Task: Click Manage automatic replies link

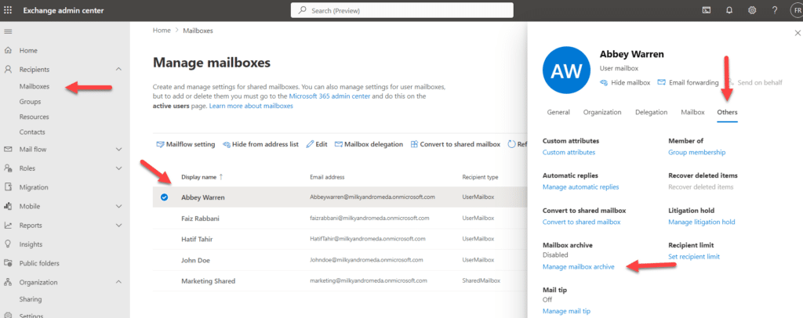Action: 581,187
